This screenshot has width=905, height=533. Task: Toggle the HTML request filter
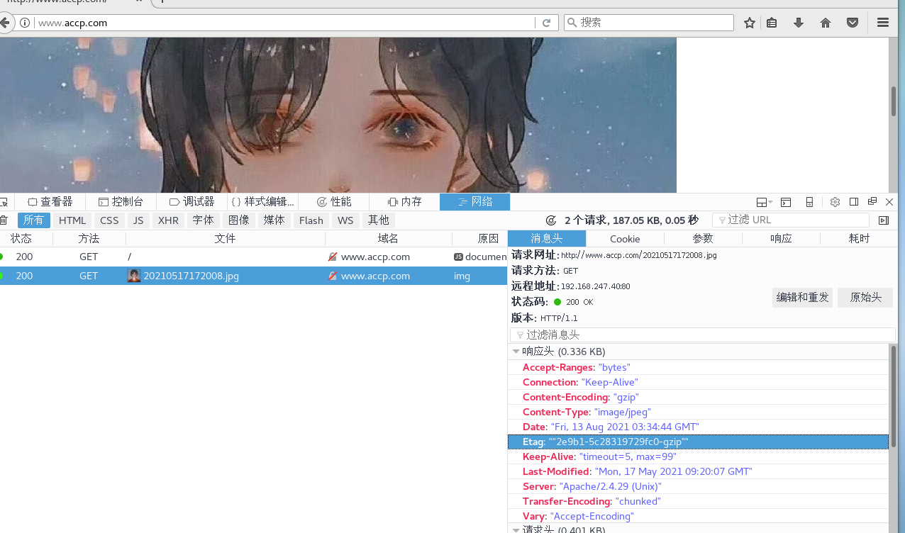pos(72,220)
